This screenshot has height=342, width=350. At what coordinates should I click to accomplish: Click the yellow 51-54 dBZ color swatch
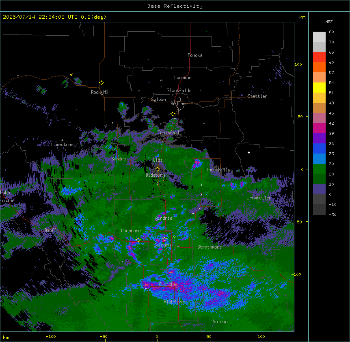click(319, 87)
